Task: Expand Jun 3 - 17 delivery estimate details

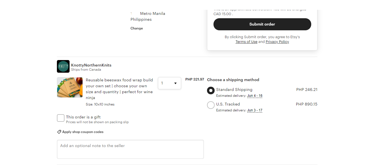Action: [255, 110]
